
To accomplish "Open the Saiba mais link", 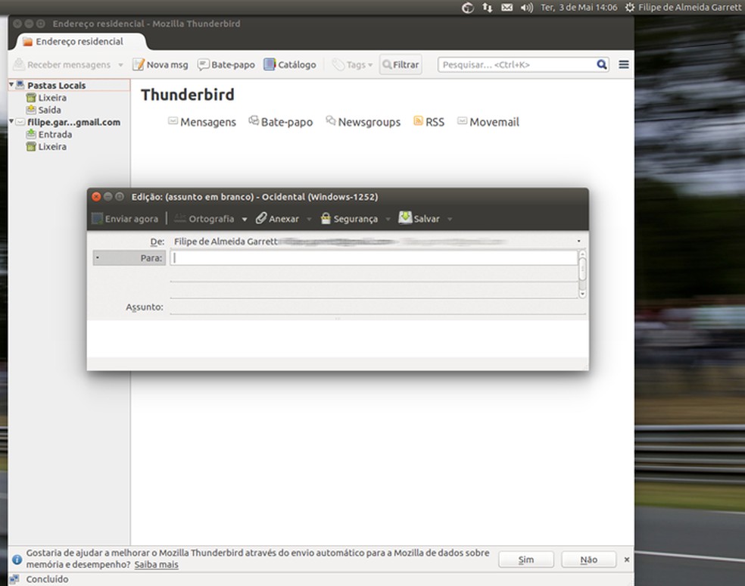I will pyautogui.click(x=156, y=564).
